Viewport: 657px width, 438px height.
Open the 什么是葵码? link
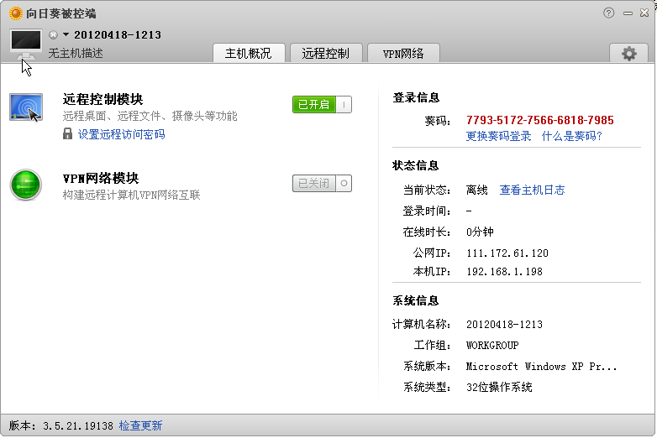tap(571, 136)
